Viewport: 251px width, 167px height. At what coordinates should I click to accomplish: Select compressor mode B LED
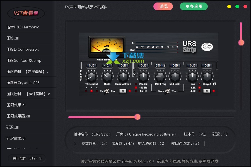(x=91, y=91)
